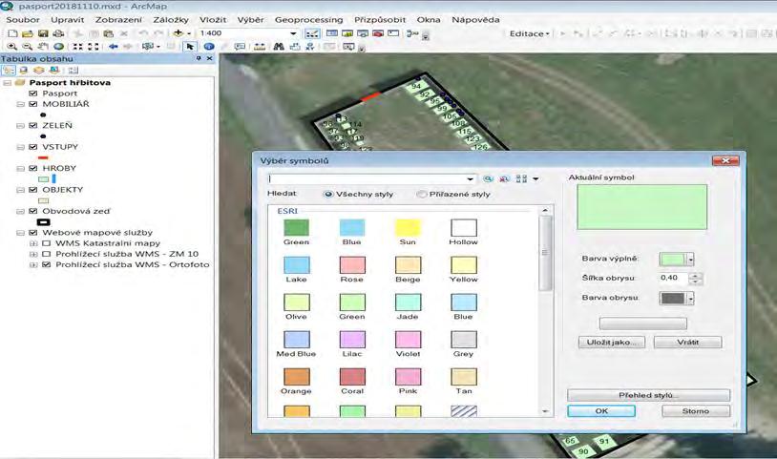Select the Všechny styly radio button
This screenshot has width=777, height=459.
click(x=328, y=194)
